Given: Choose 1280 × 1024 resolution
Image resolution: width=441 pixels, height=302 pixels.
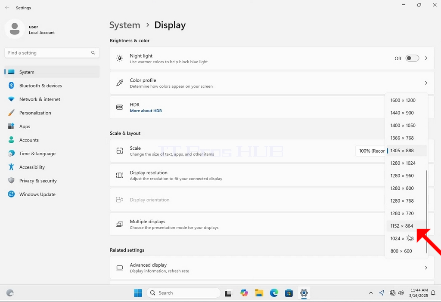Looking at the screenshot, I should point(407,163).
